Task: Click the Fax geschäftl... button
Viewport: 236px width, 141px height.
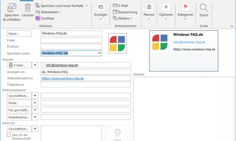Action: pos(19,110)
